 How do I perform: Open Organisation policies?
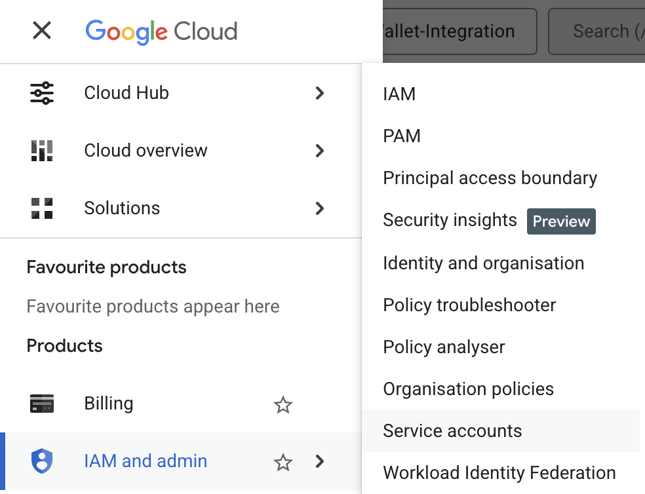[468, 389]
